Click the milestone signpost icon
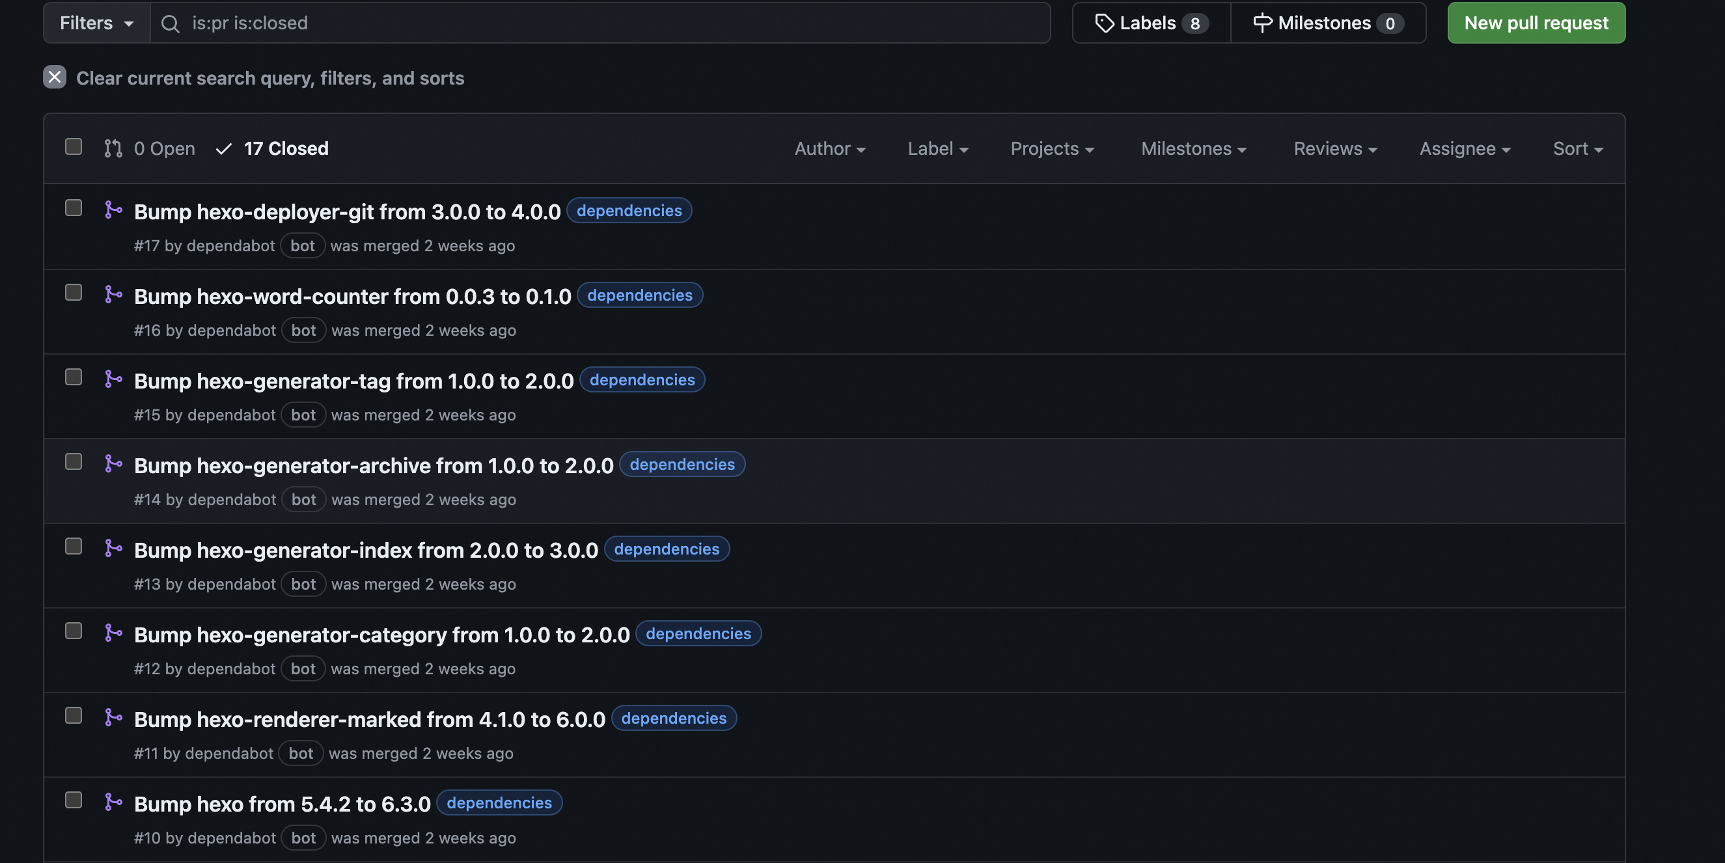This screenshot has width=1725, height=863. [x=1262, y=23]
